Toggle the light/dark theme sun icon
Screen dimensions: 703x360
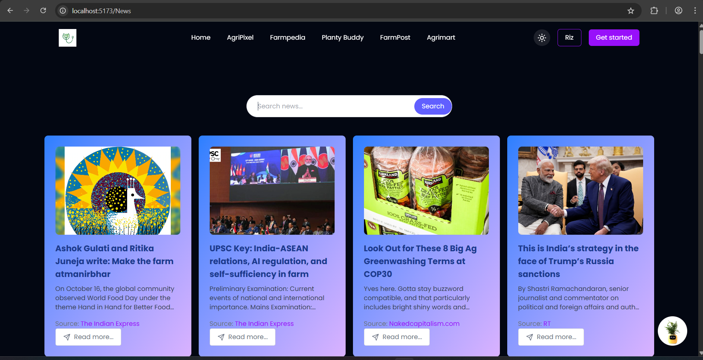542,37
